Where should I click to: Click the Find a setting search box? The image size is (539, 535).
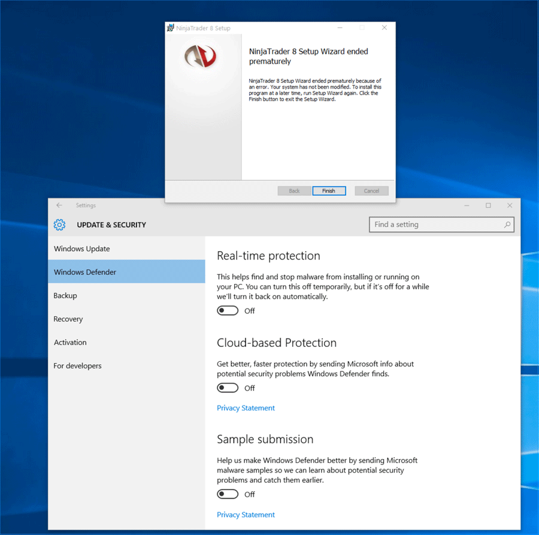coord(441,225)
